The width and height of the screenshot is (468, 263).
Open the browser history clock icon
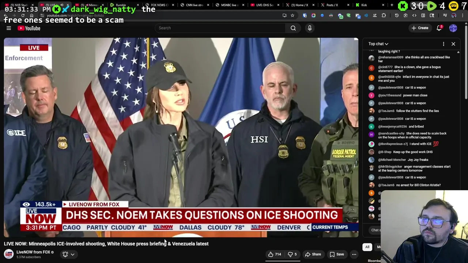point(397,15)
